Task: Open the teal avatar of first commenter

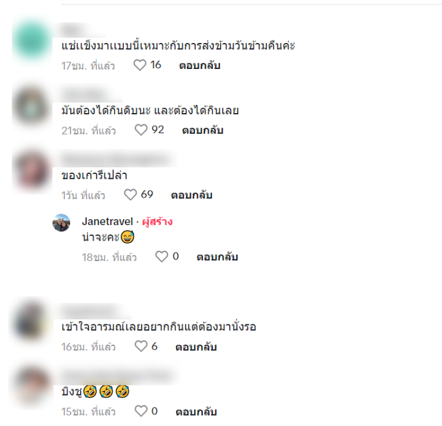Action: point(32,41)
